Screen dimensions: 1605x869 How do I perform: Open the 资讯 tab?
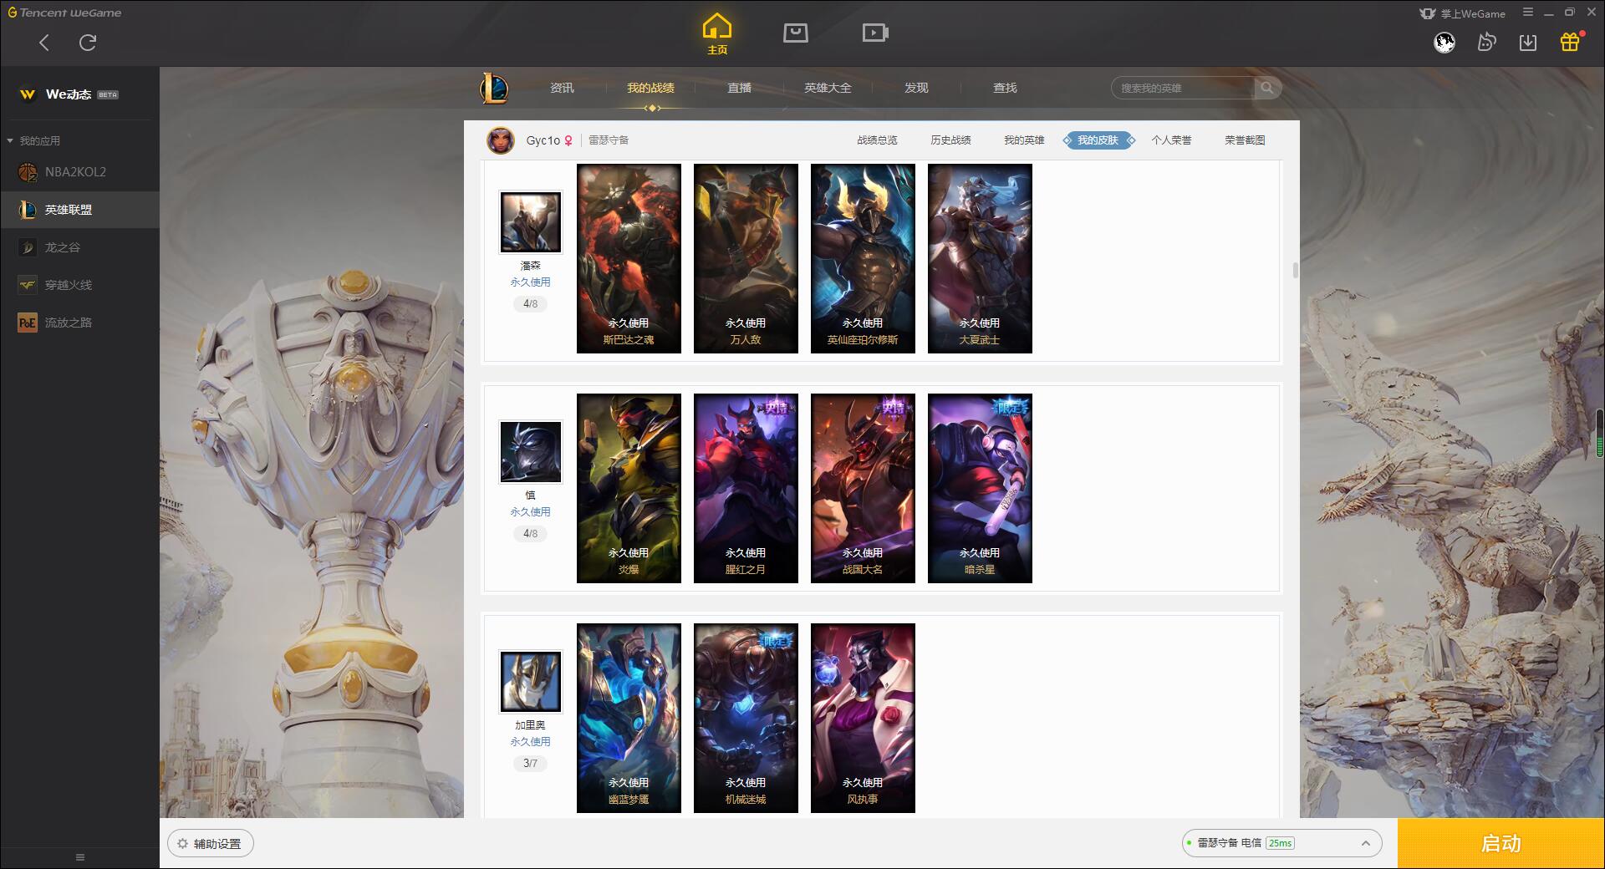coord(562,88)
